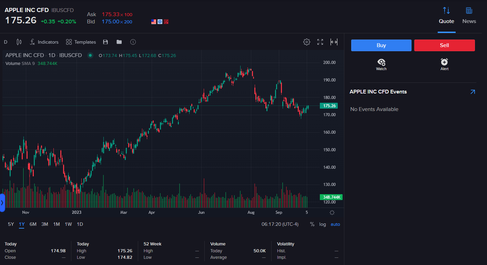Click the 348.744K volume axis label
The width and height of the screenshot is (487, 265).
coord(331,197)
